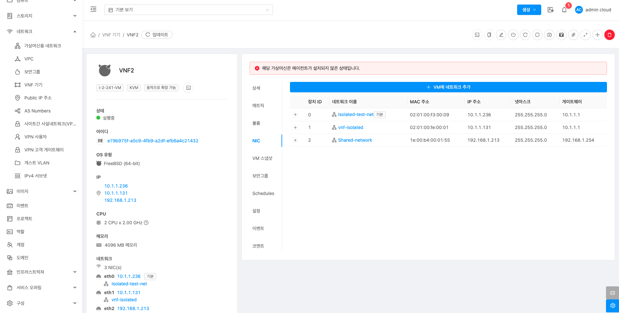Click the pencil edit VM icon
The height and width of the screenshot is (313, 619).
click(x=501, y=35)
